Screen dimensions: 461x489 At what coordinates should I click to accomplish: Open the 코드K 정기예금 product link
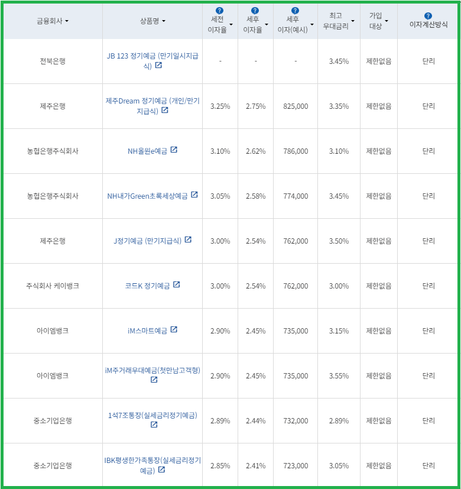(x=147, y=286)
